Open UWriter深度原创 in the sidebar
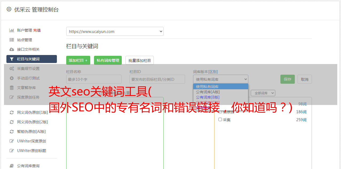 click(32, 141)
